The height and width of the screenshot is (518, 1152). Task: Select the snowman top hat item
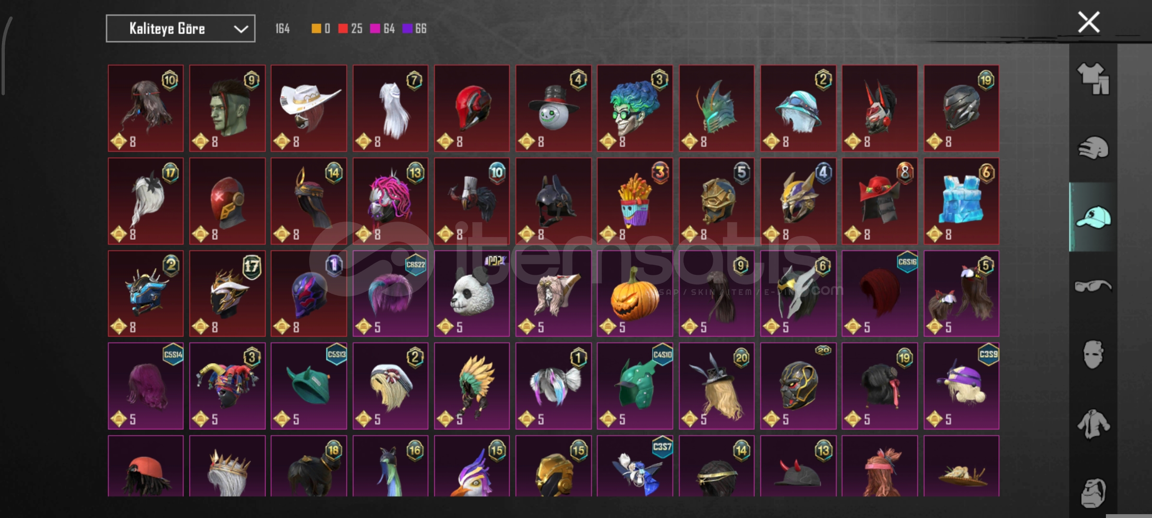(553, 108)
